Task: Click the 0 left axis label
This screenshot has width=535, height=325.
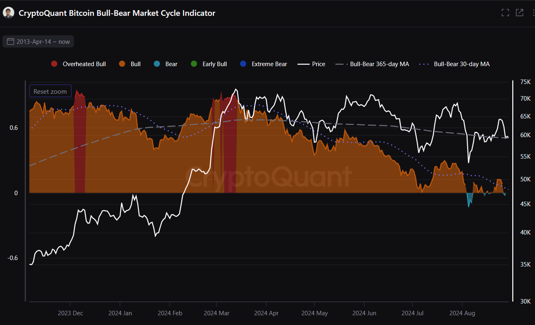Action: [16, 193]
